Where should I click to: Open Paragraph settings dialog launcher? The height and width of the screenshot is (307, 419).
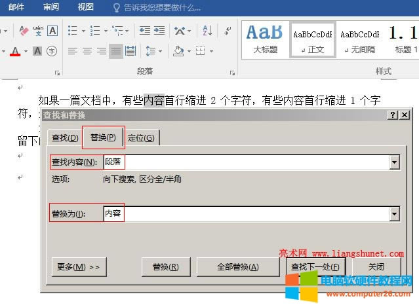233,73
